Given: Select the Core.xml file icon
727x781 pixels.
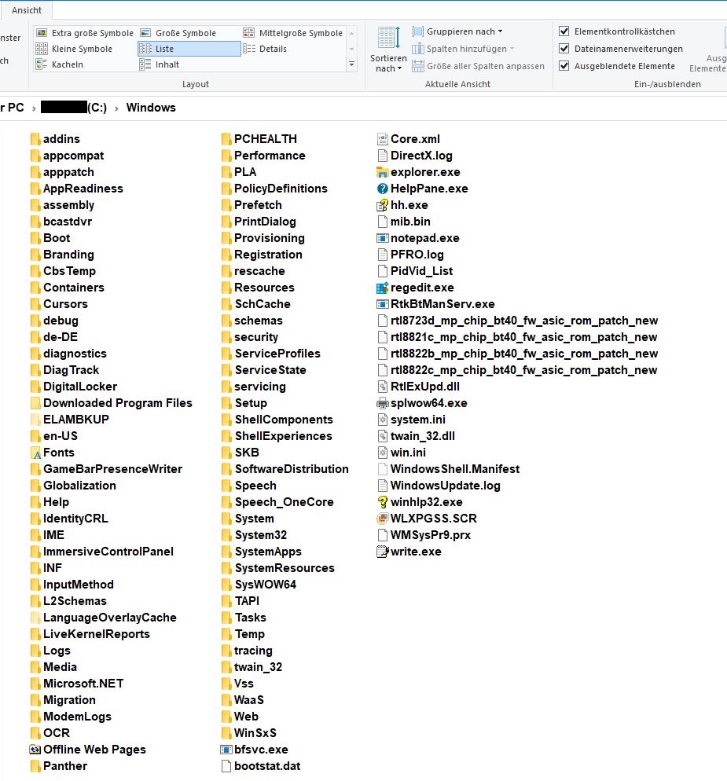Looking at the screenshot, I should point(382,139).
